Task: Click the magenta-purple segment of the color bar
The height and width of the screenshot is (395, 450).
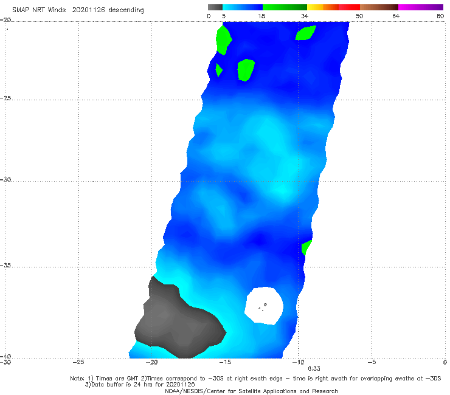Action: (x=421, y=7)
